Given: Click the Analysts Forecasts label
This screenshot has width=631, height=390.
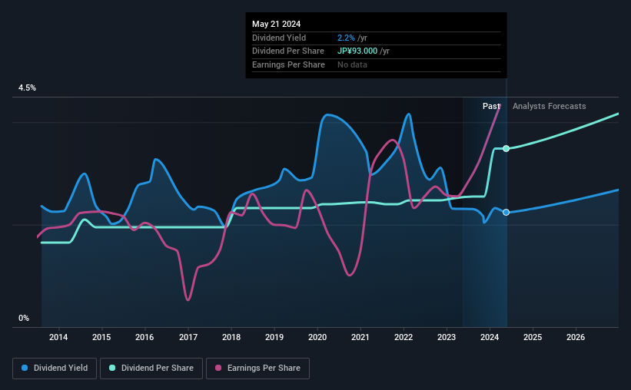Looking at the screenshot, I should pos(550,106).
